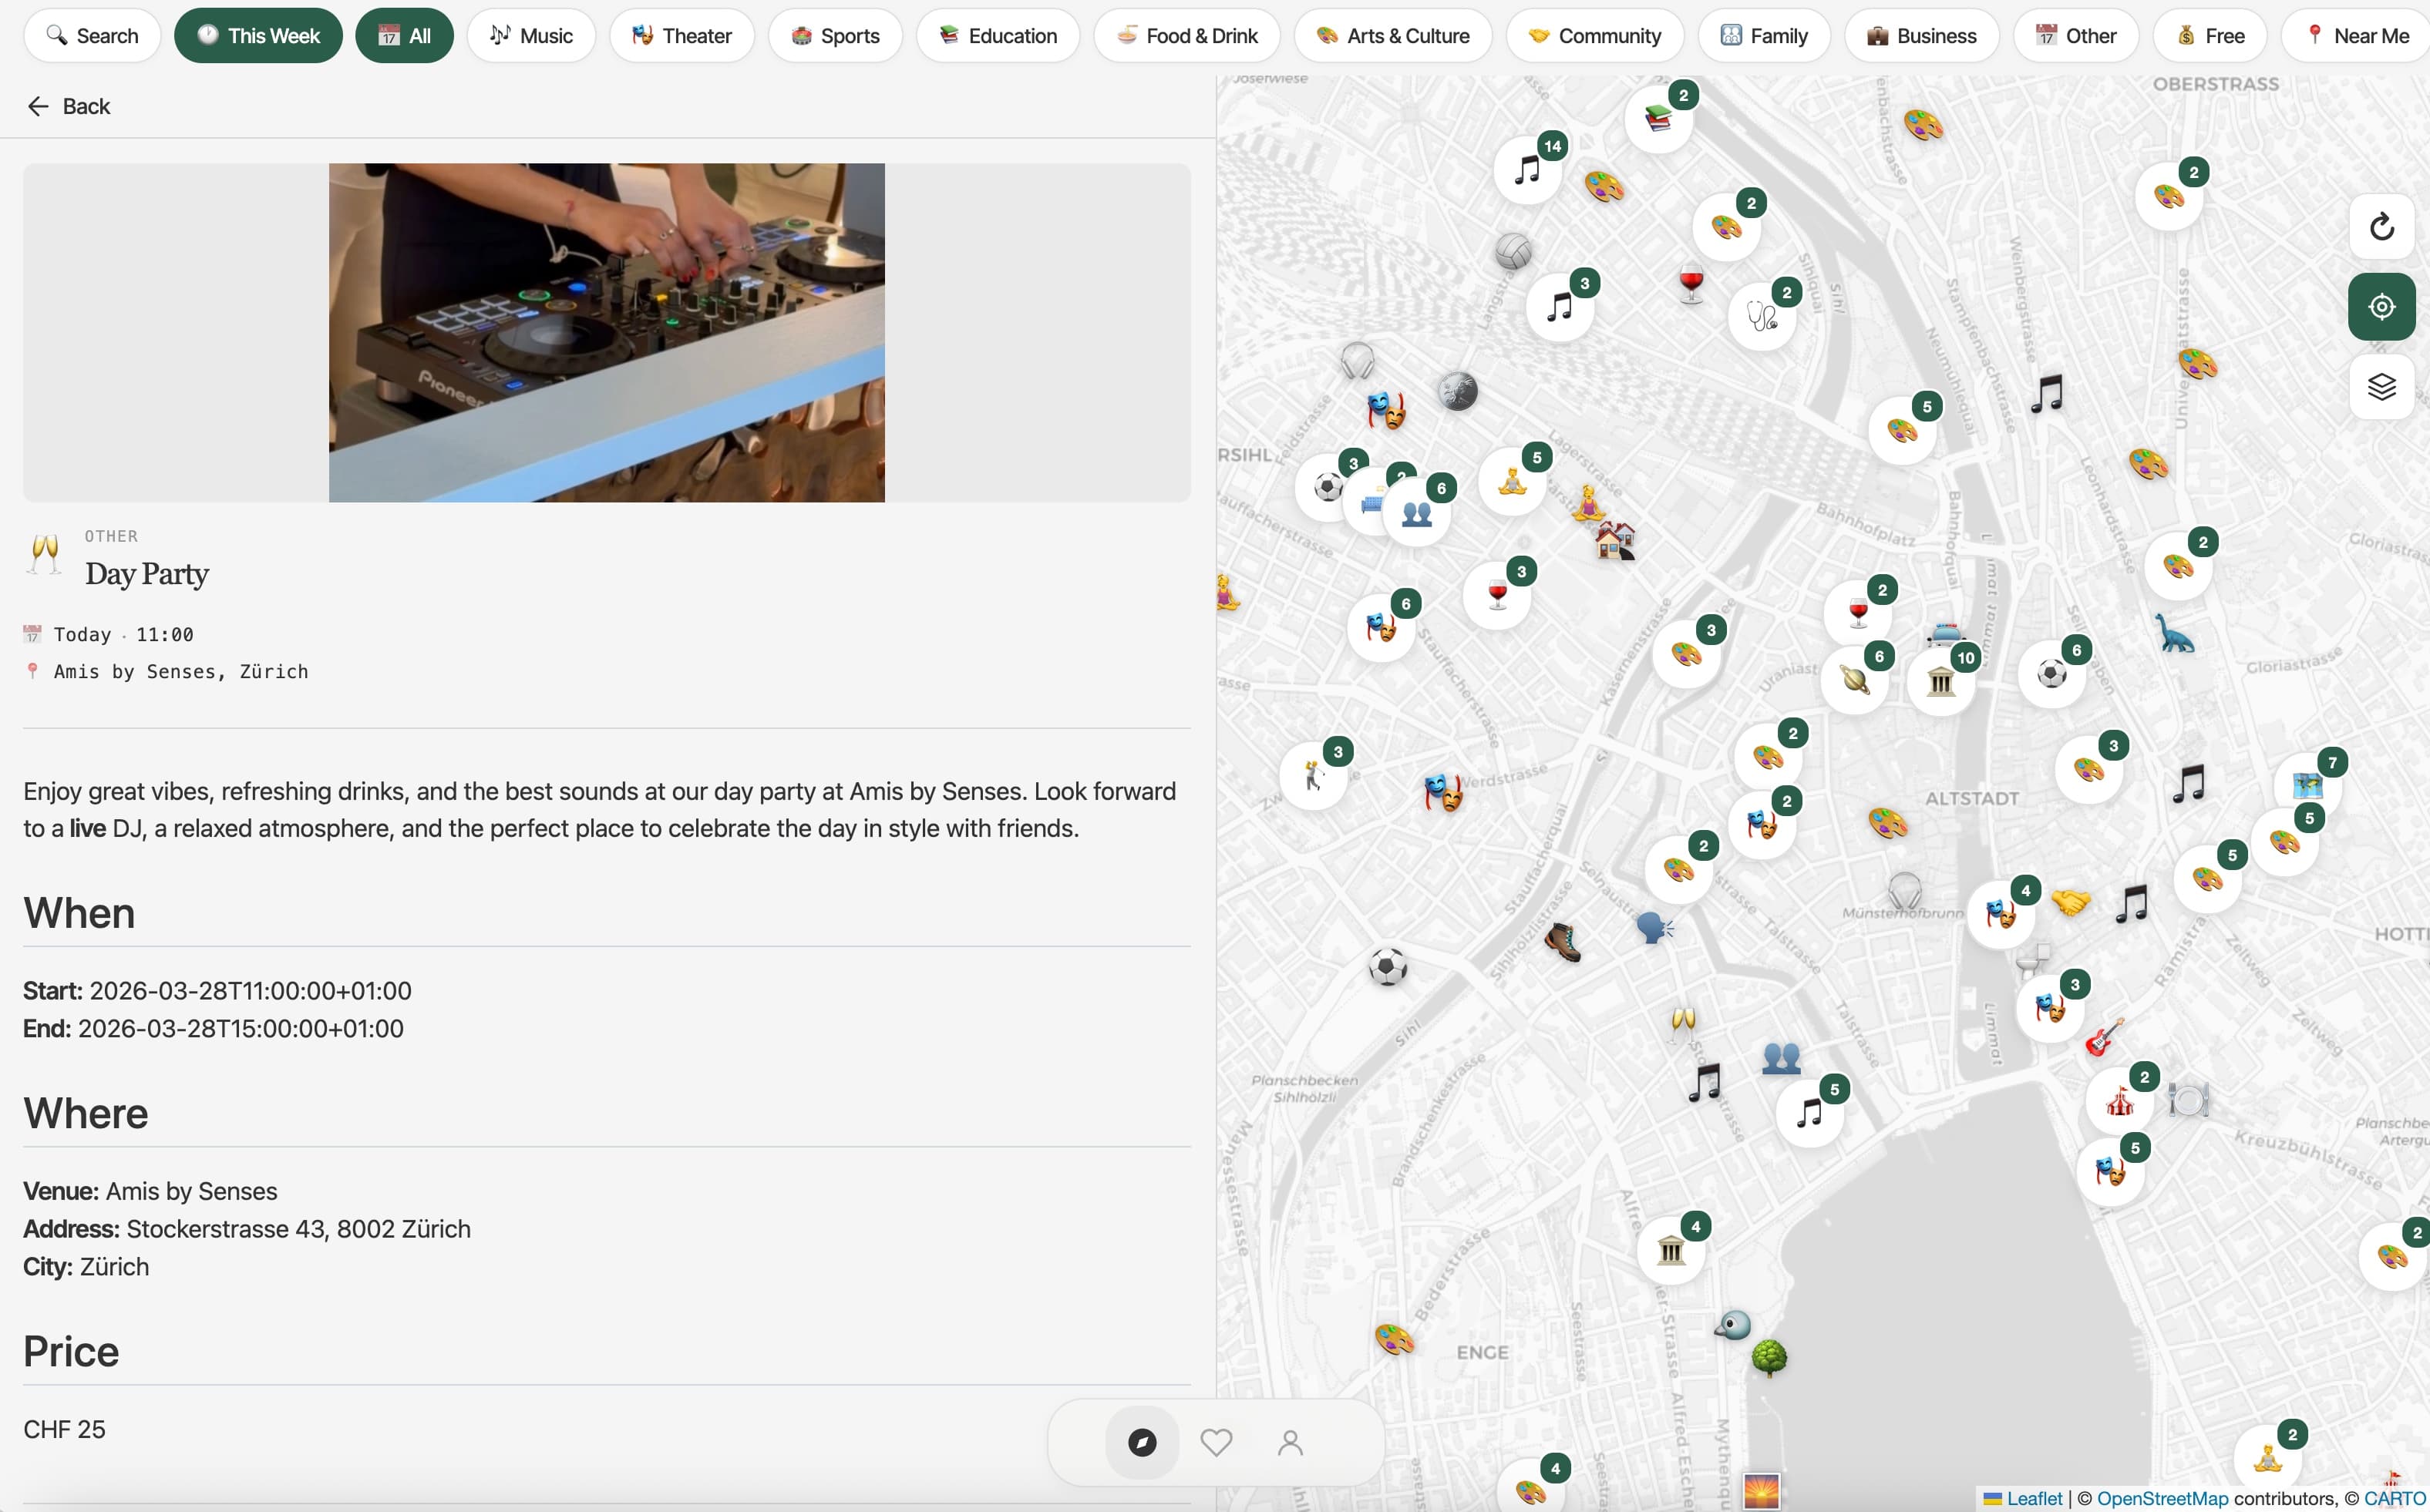Toggle the All category chip
The width and height of the screenshot is (2430, 1512).
404,36
